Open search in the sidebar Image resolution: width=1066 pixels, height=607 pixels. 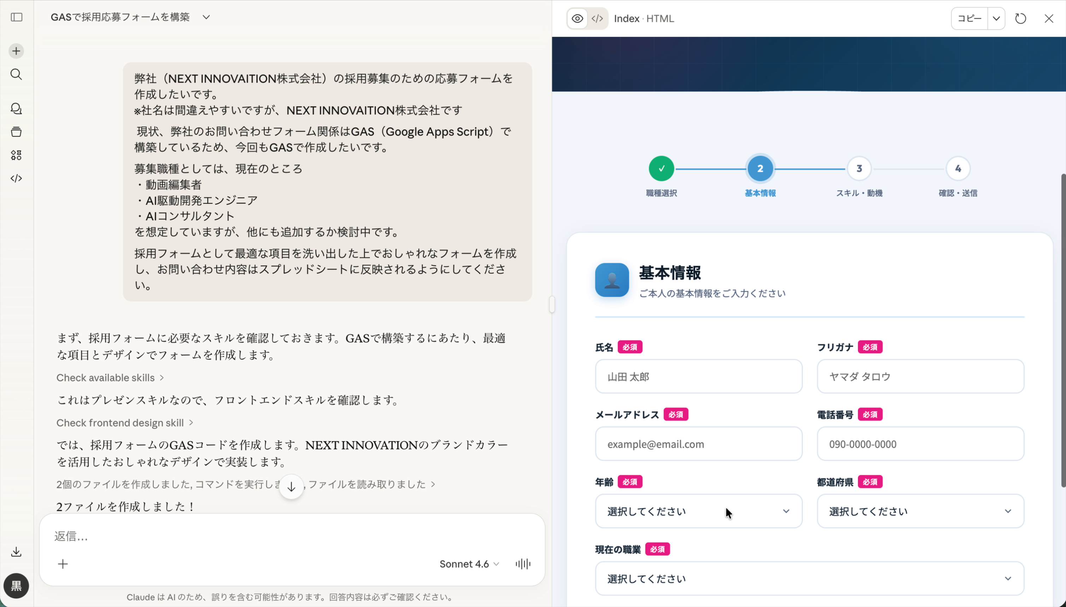coord(16,74)
